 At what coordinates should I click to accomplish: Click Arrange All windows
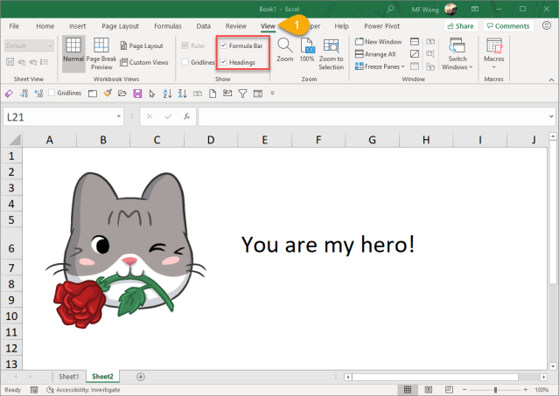click(x=375, y=54)
